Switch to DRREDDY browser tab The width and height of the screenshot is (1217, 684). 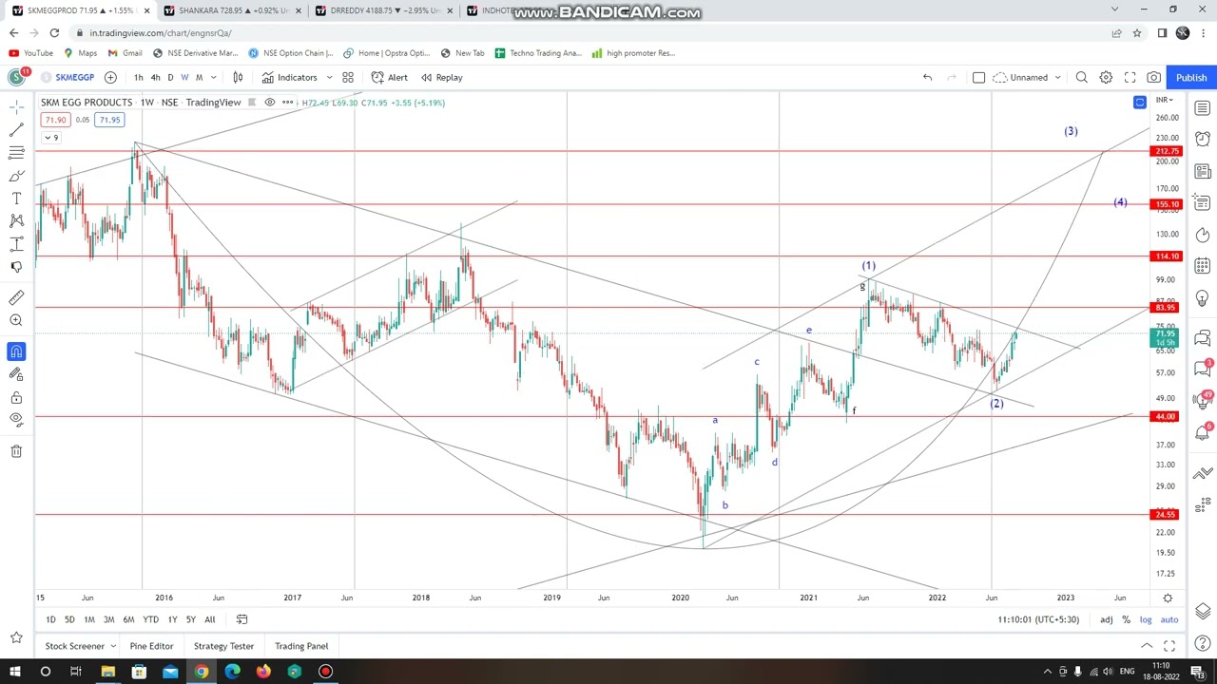pos(385,10)
